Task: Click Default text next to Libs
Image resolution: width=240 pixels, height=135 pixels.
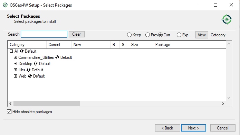Action: (x=38, y=70)
